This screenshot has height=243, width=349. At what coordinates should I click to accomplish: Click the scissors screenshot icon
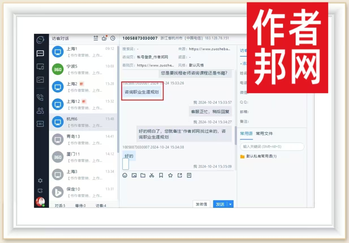point(152,175)
